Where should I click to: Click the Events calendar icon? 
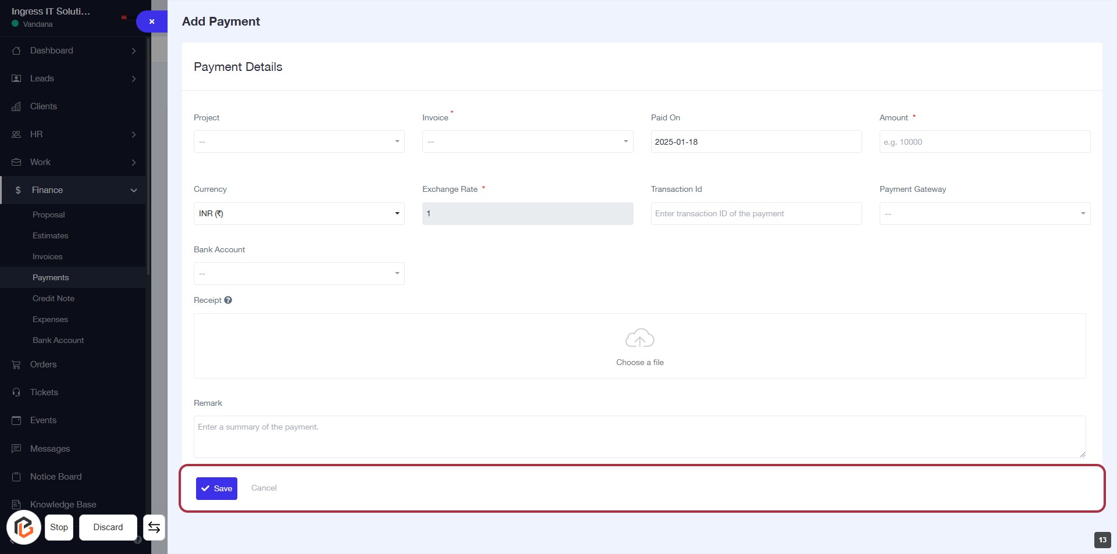(x=16, y=420)
